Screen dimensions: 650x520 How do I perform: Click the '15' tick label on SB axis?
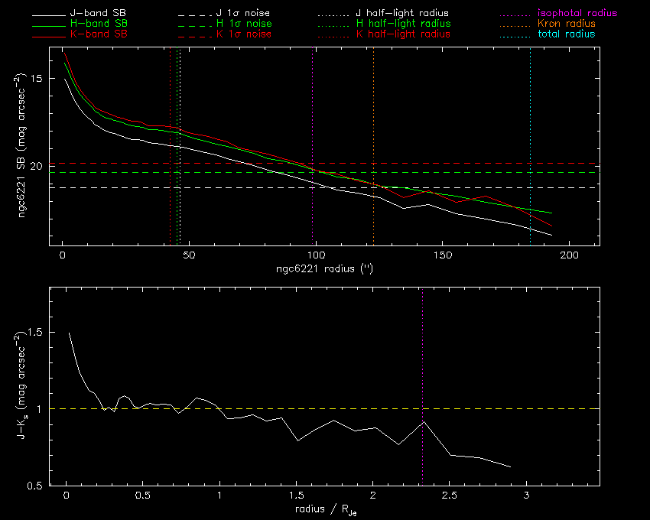click(37, 78)
